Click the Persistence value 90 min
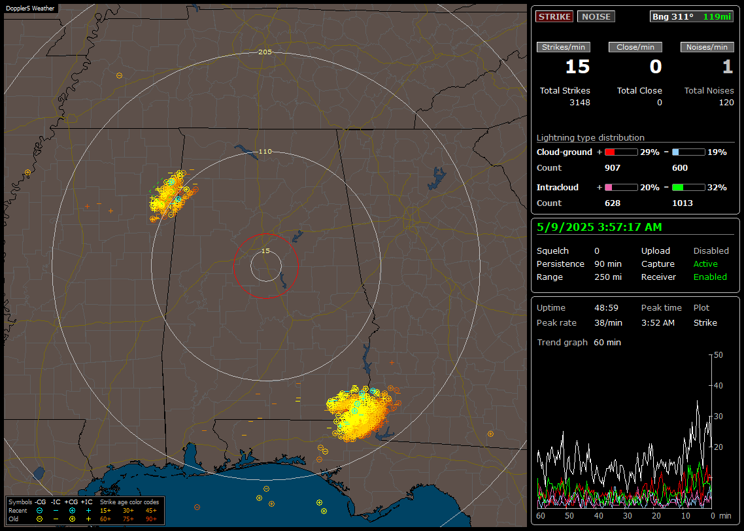The image size is (744, 531). pos(608,264)
